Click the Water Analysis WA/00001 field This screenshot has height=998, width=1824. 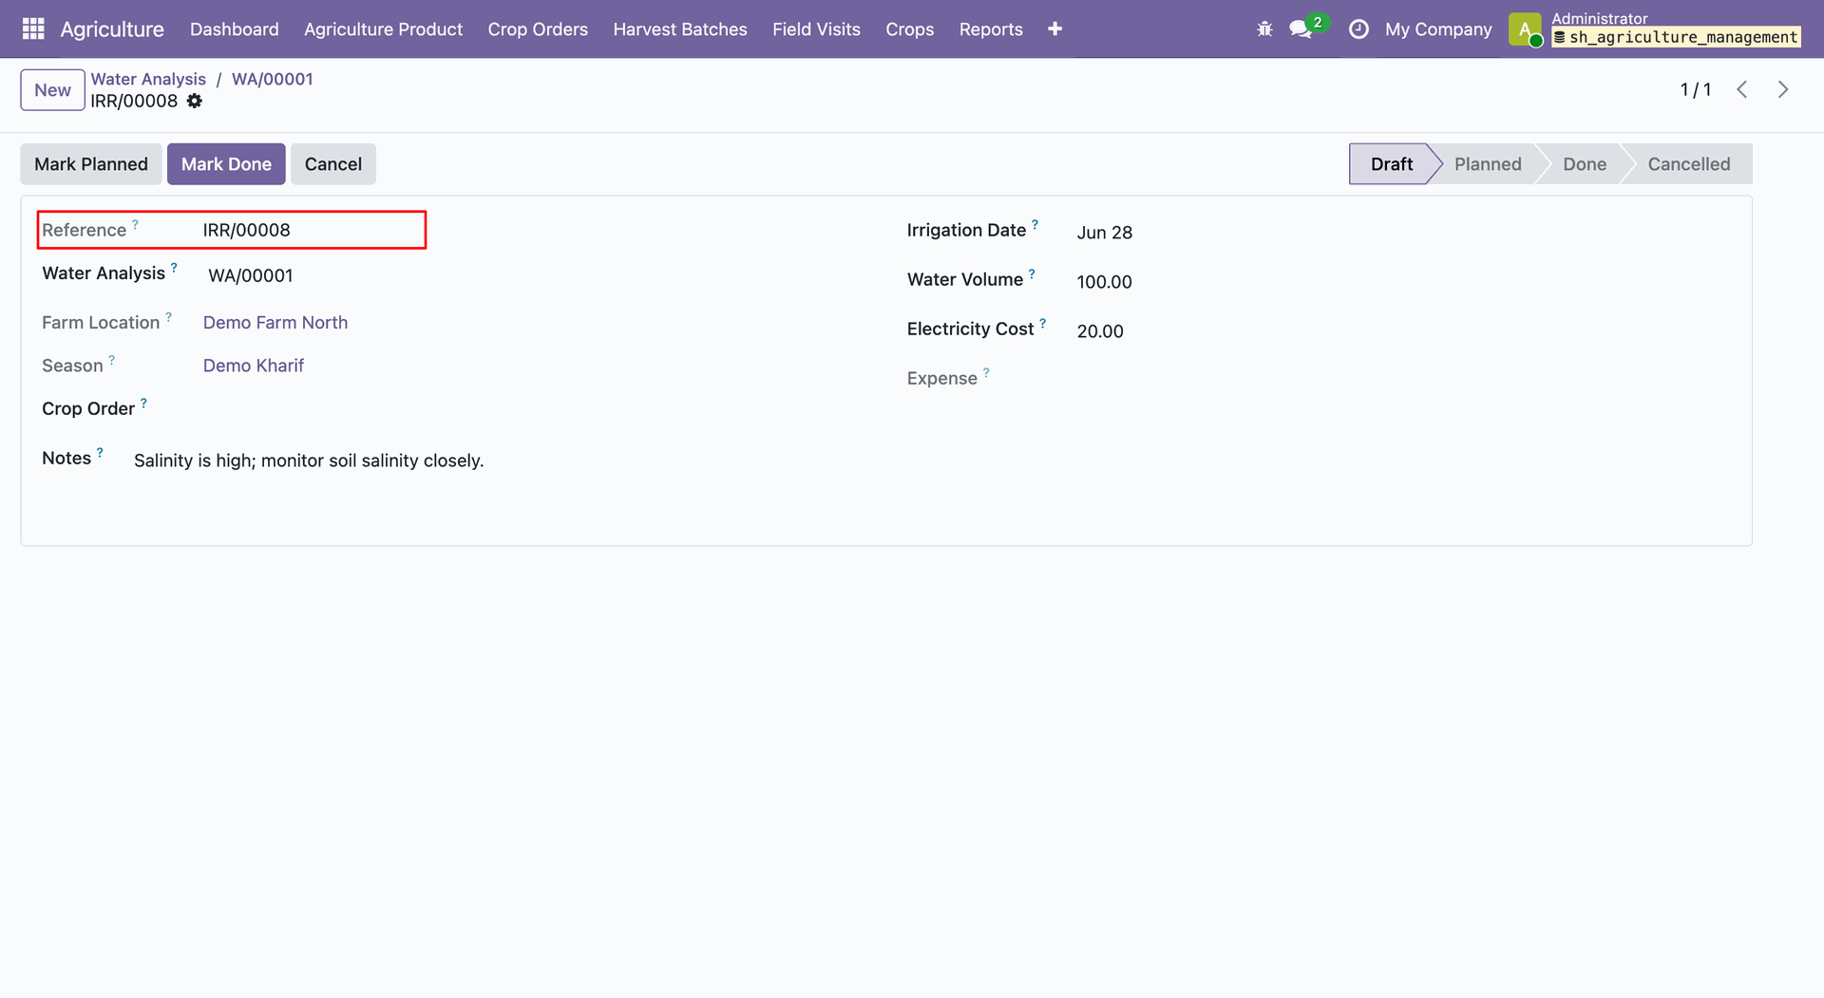(251, 275)
